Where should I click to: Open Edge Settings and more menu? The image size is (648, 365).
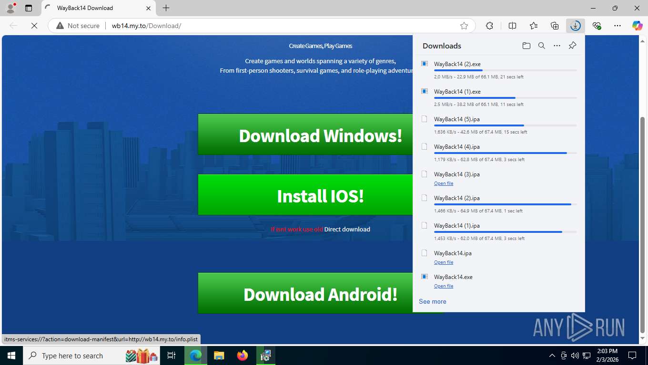(618, 26)
